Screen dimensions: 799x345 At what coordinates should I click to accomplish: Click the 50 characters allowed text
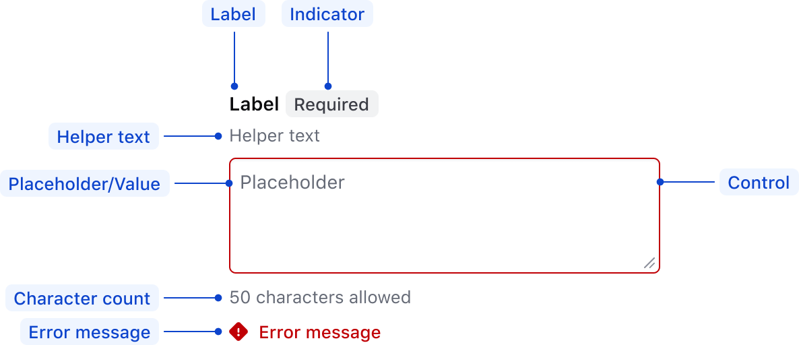[320, 297]
